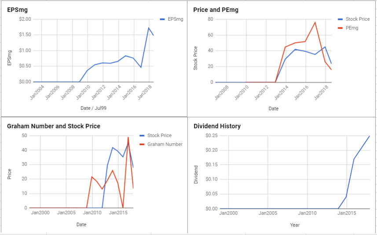Click the Jan2000 label in Graham Number chart
Screen dimensions: 377x235
pyautogui.click(x=40, y=213)
